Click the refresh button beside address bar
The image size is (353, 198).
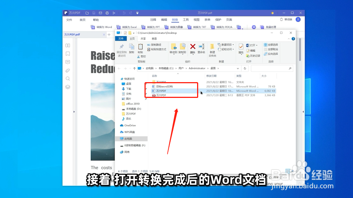point(245,69)
